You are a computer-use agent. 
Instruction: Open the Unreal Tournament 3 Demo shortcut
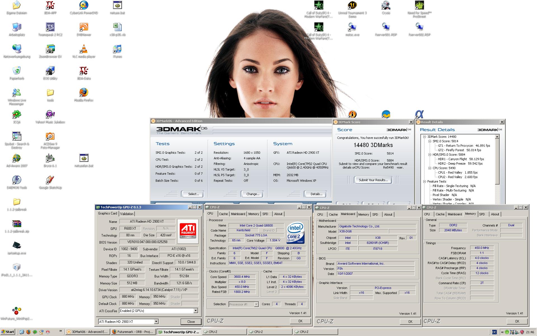coord(352,9)
